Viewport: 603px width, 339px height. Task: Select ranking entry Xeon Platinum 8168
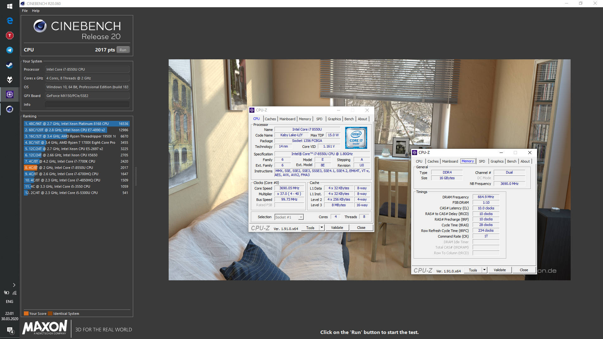pos(77,124)
